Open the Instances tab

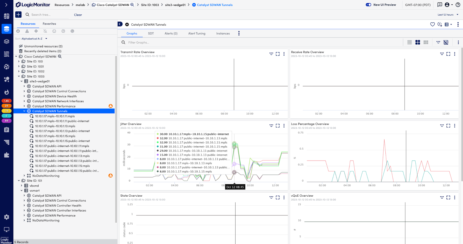click(x=223, y=33)
